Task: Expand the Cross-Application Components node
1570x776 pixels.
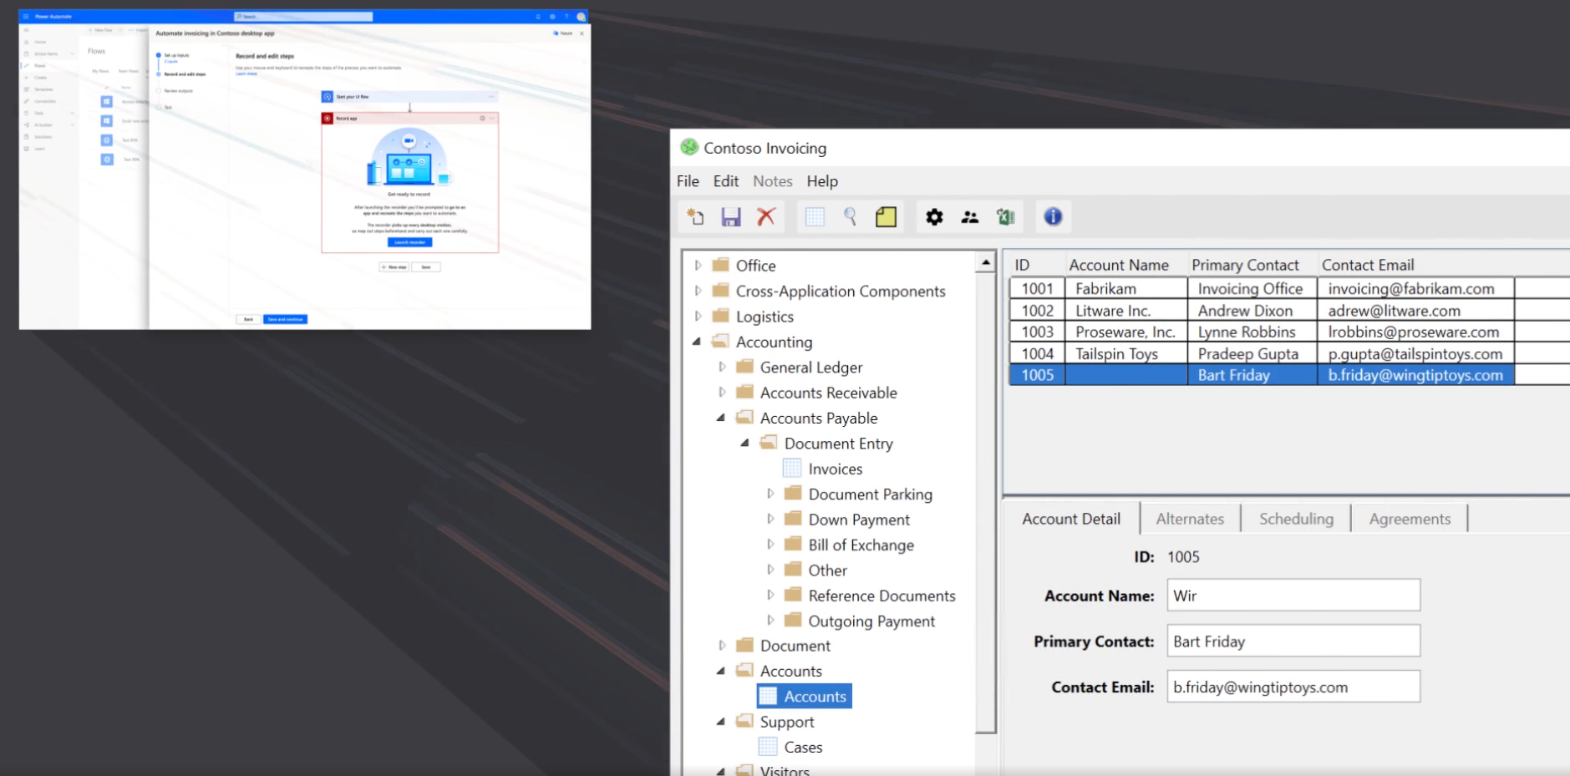Action: pos(699,291)
